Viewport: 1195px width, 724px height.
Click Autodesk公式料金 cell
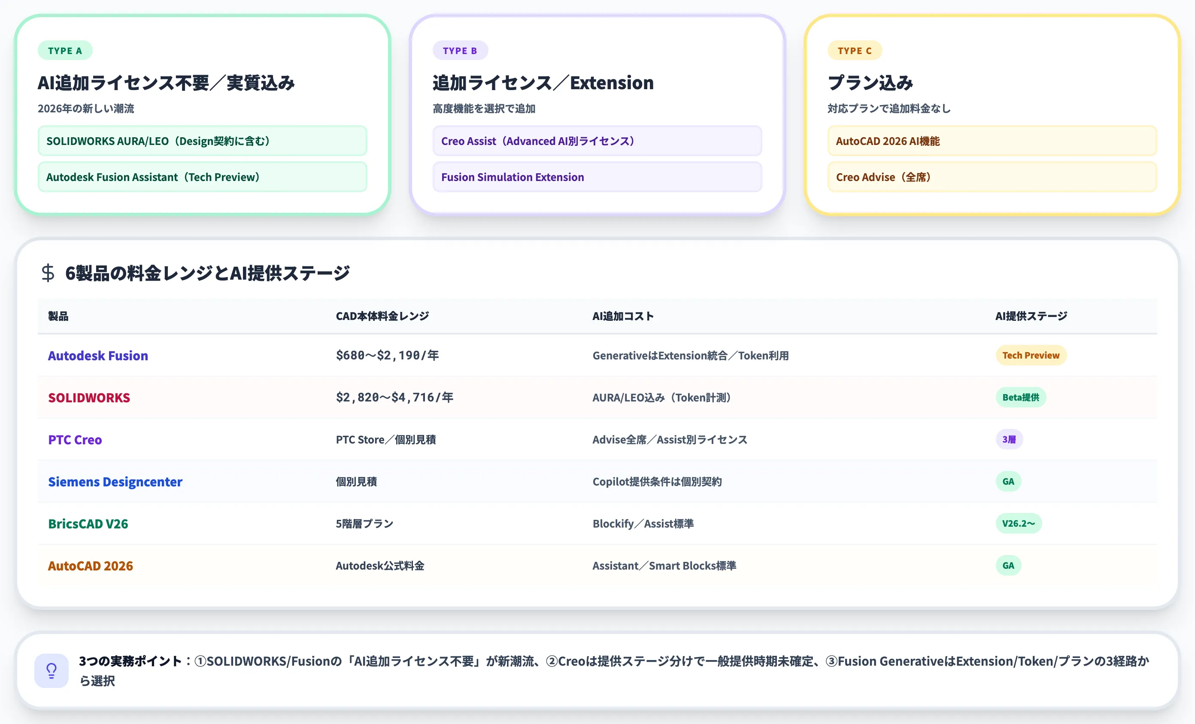click(x=380, y=566)
